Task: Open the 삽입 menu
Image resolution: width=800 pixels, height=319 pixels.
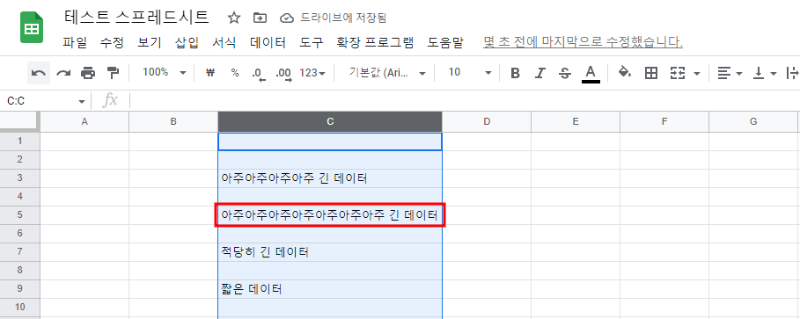Action: click(187, 43)
